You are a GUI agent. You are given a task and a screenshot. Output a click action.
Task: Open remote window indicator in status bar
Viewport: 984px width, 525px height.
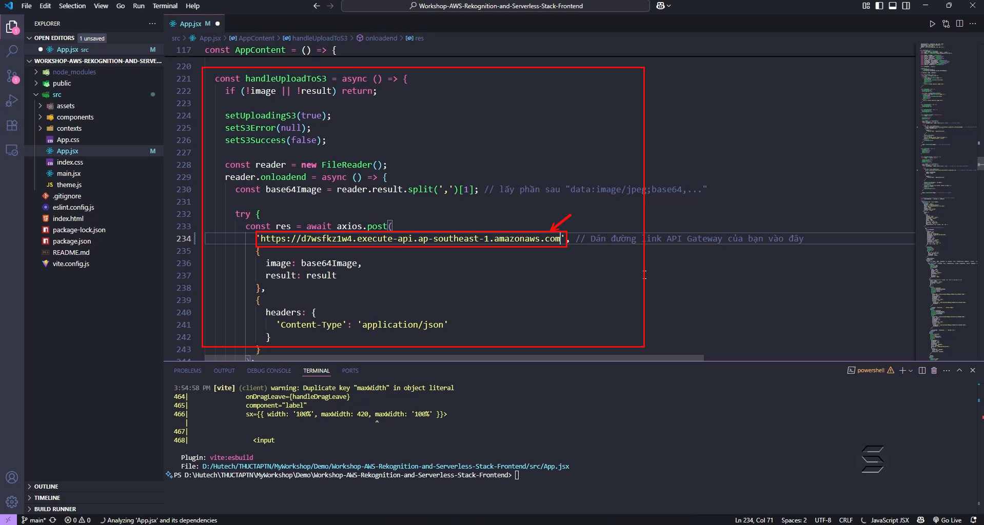[8, 520]
